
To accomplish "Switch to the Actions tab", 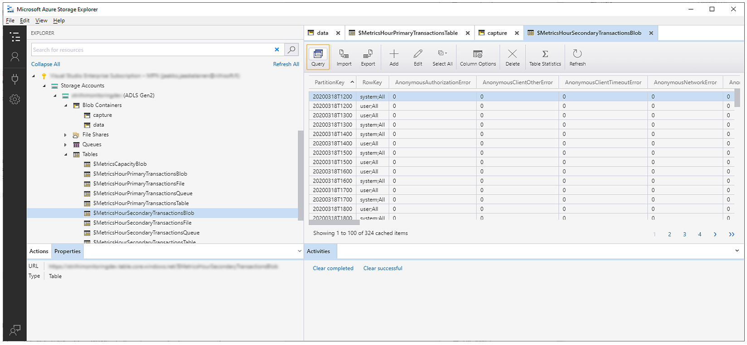I will pos(39,251).
